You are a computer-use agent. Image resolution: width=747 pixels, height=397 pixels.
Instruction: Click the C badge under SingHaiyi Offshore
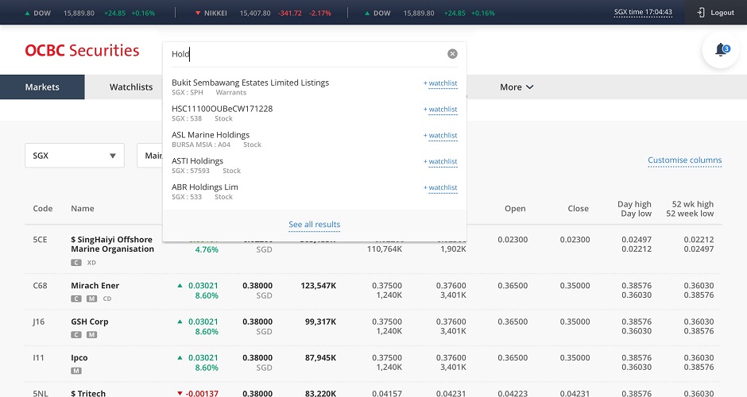[76, 262]
